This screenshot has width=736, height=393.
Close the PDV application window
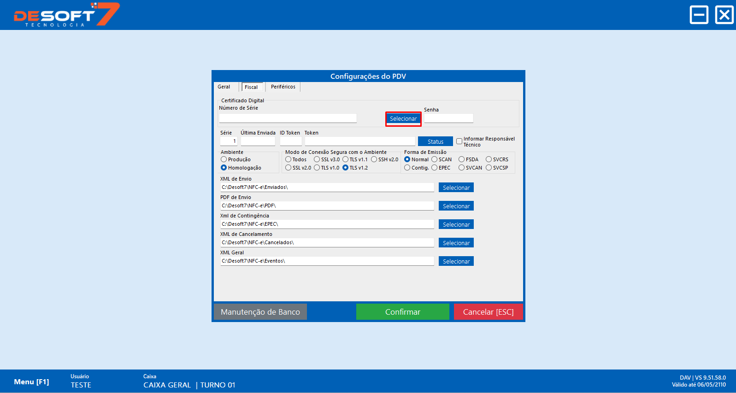pyautogui.click(x=724, y=15)
